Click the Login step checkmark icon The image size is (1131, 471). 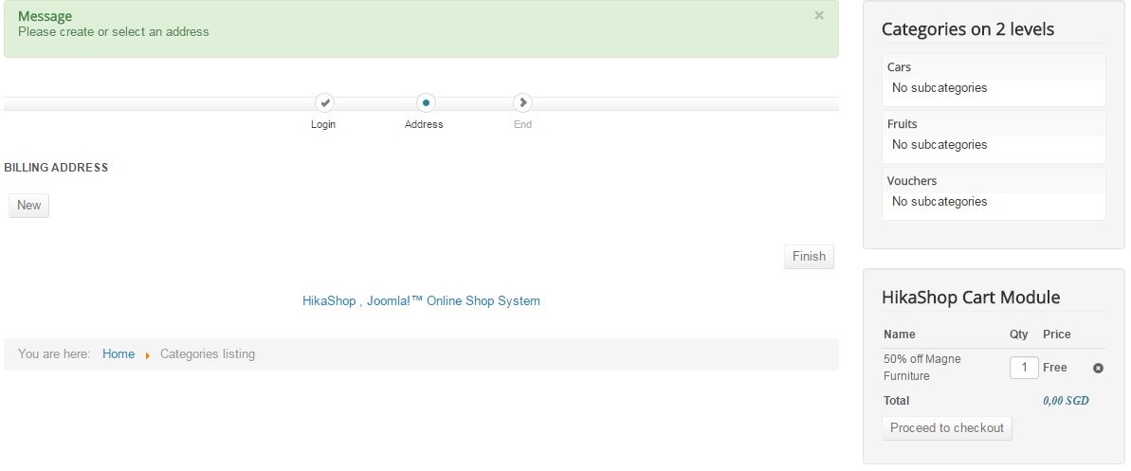click(x=324, y=103)
